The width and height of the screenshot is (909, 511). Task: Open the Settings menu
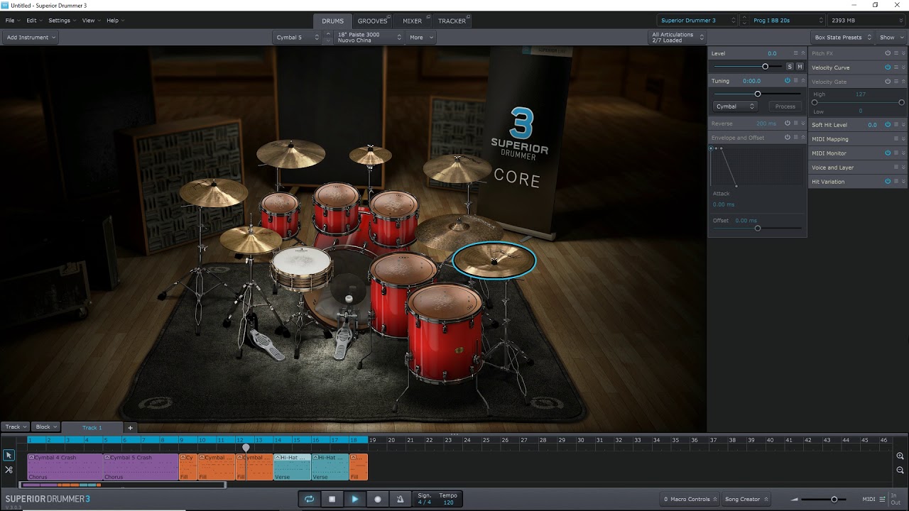point(61,21)
